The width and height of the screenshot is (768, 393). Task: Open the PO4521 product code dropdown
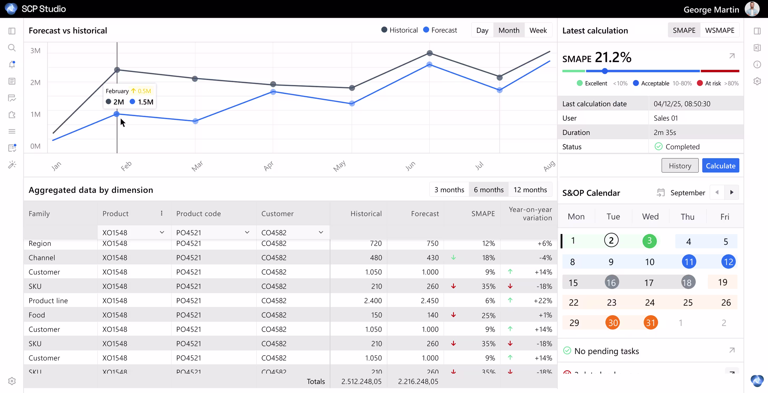coord(247,232)
